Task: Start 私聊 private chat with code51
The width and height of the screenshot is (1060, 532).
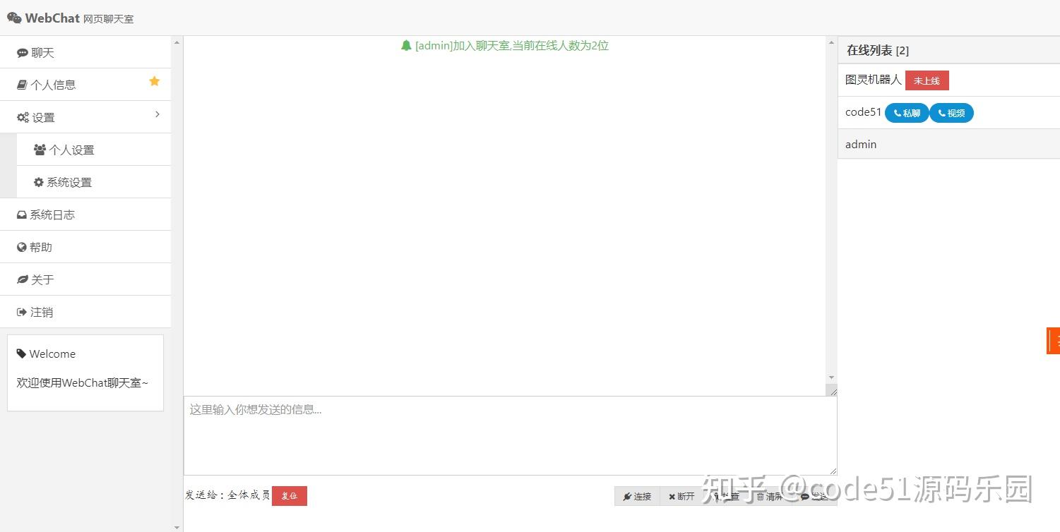Action: pos(907,112)
